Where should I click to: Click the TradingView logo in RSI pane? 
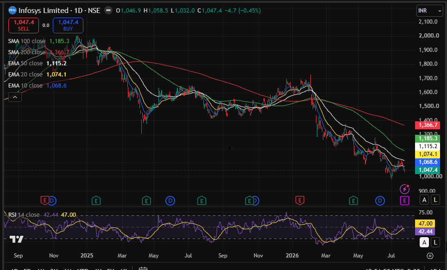tap(16, 239)
